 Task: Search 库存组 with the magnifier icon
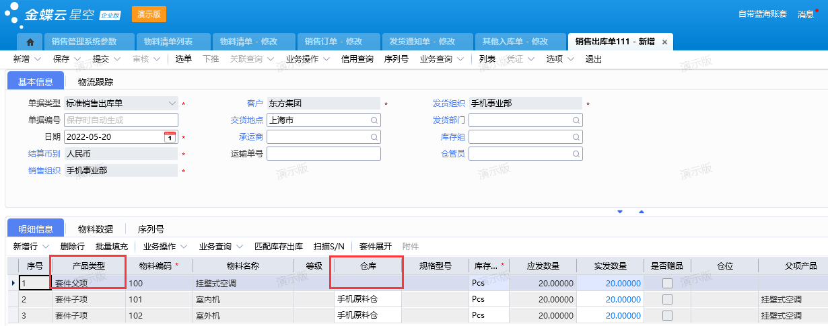tap(576, 137)
